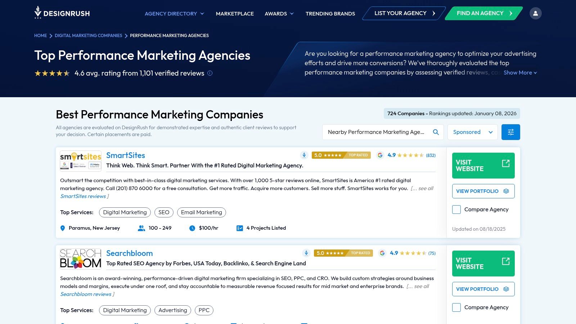Click the '724 Companies' rankings label

pos(452,113)
